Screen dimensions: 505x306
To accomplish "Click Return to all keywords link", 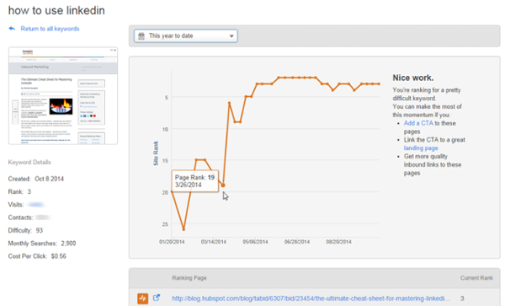I will [x=50, y=29].
